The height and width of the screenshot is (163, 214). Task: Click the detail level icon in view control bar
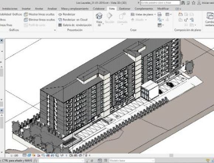tap(25, 155)
